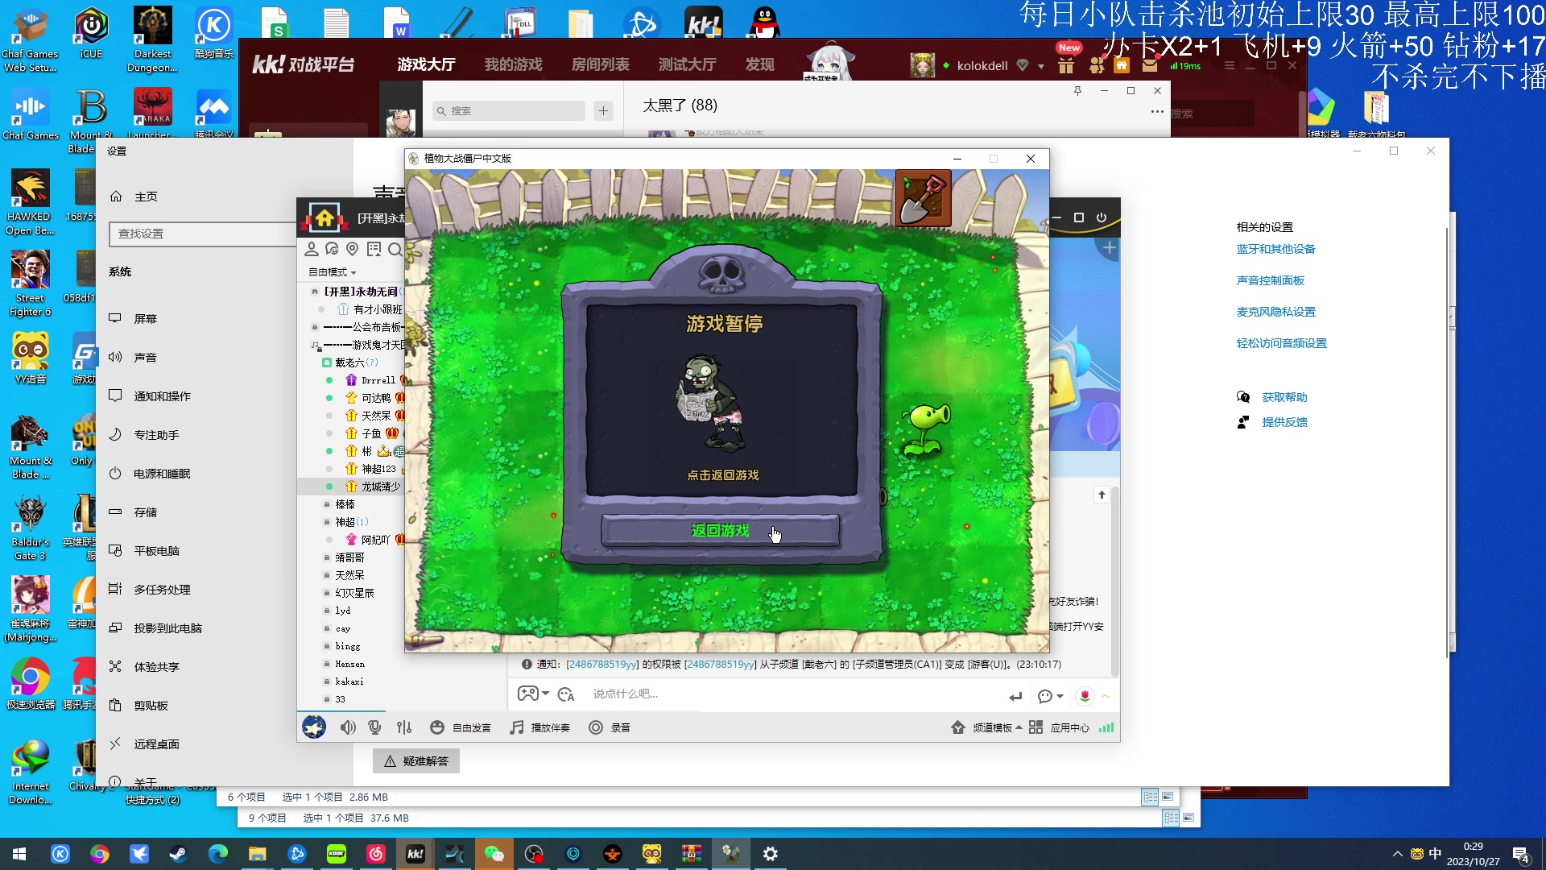
Task: Open the three-dot menu in 太黑了 chat
Action: (x=1157, y=111)
